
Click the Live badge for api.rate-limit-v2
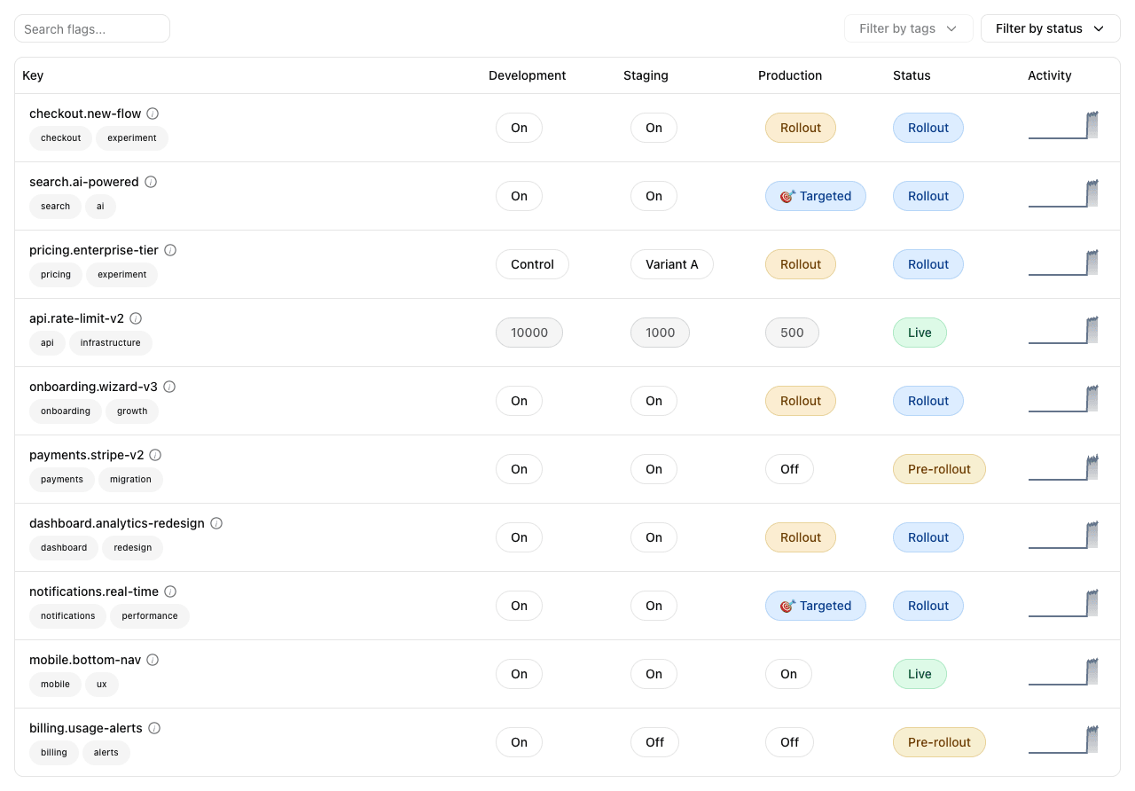[920, 333]
